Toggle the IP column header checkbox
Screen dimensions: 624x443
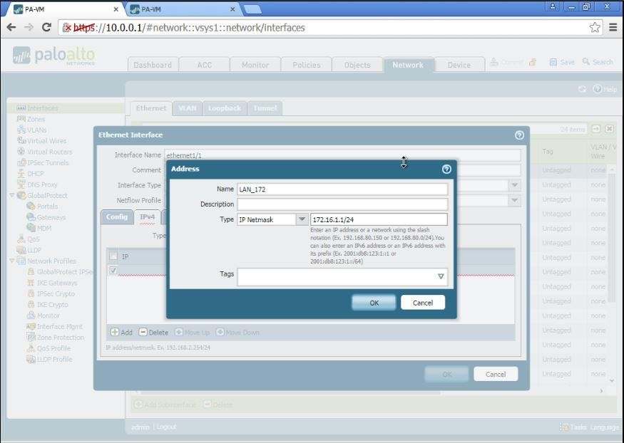click(113, 256)
